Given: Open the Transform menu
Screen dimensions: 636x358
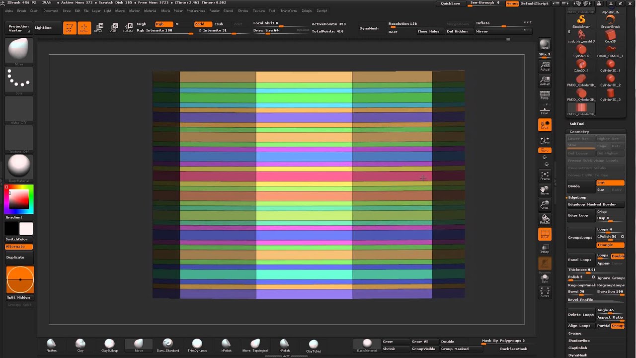Looking at the screenshot, I should click(288, 10).
